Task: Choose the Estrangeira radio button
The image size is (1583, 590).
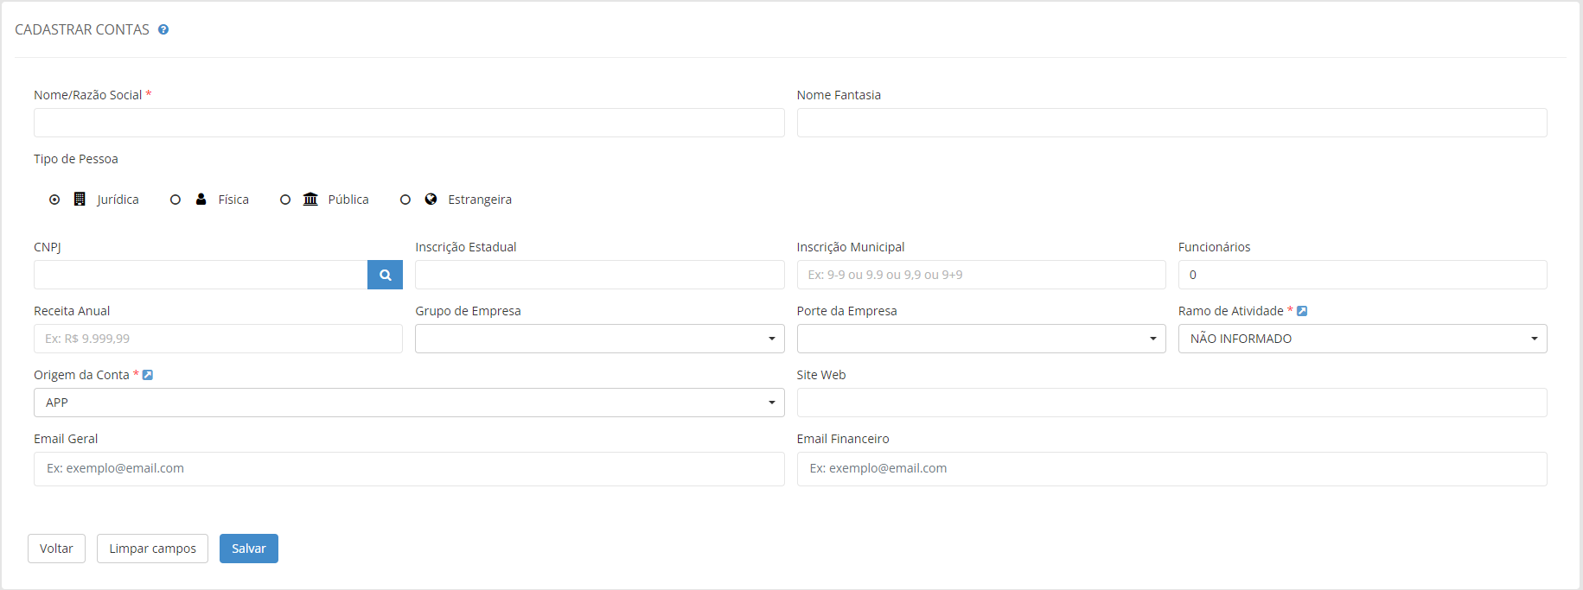Action: pyautogui.click(x=405, y=200)
